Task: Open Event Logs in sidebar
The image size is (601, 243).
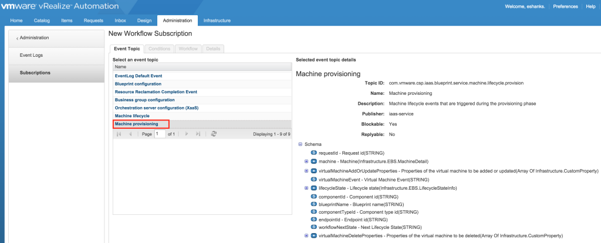Action: [56, 56]
